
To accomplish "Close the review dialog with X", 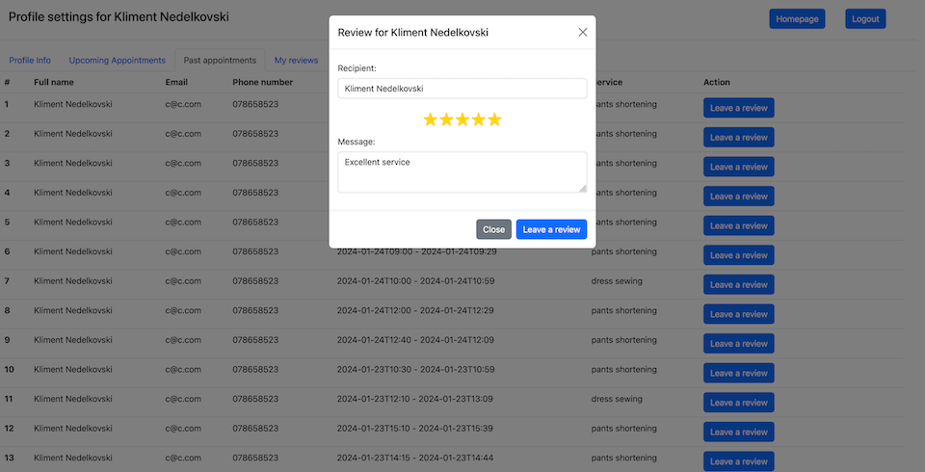I will pyautogui.click(x=583, y=32).
